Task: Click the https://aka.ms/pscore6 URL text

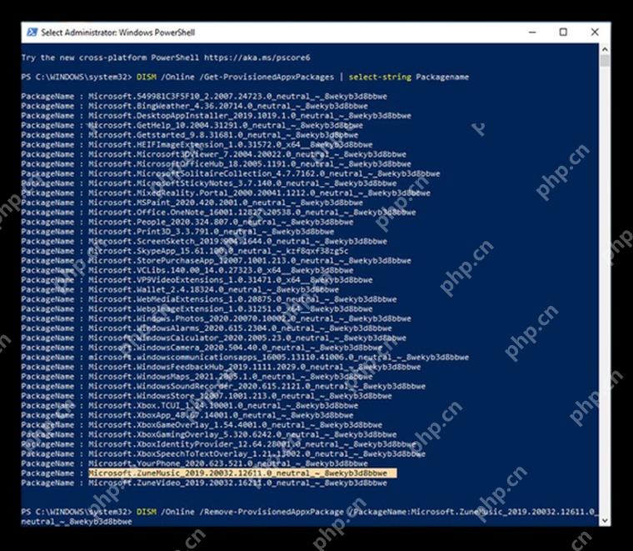Action: point(257,58)
